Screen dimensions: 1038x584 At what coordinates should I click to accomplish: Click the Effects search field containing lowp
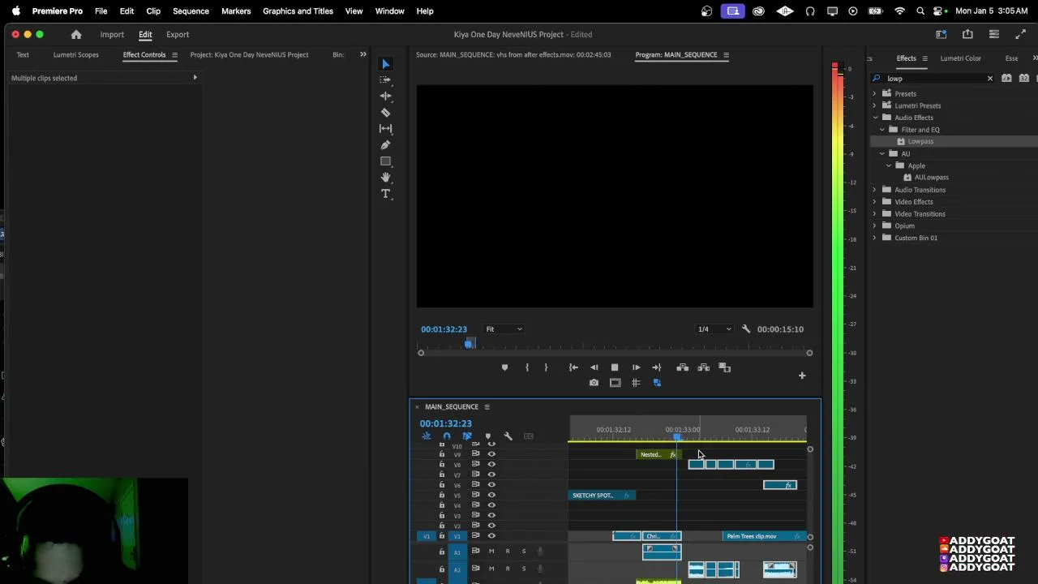pos(933,79)
